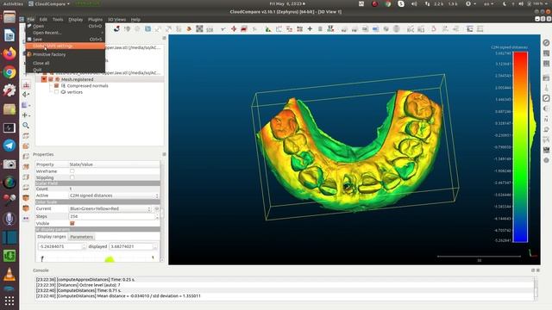
Task: Click the Console panel float button
Action: tap(533, 270)
